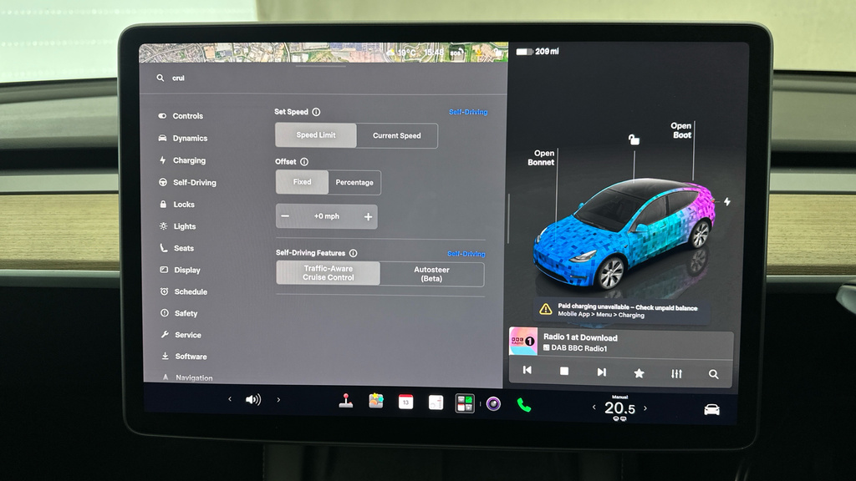Tap the 15:48 clock display

pyautogui.click(x=434, y=53)
